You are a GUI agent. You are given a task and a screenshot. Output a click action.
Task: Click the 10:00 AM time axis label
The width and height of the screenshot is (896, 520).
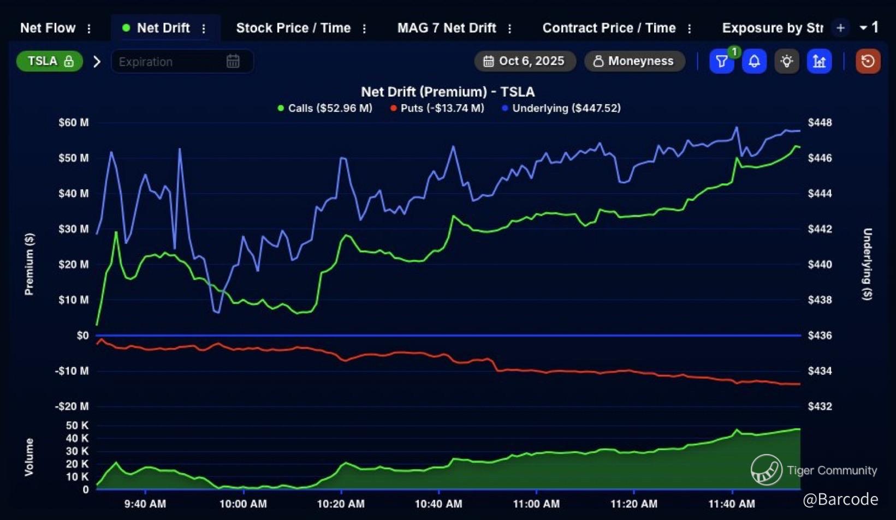243,504
